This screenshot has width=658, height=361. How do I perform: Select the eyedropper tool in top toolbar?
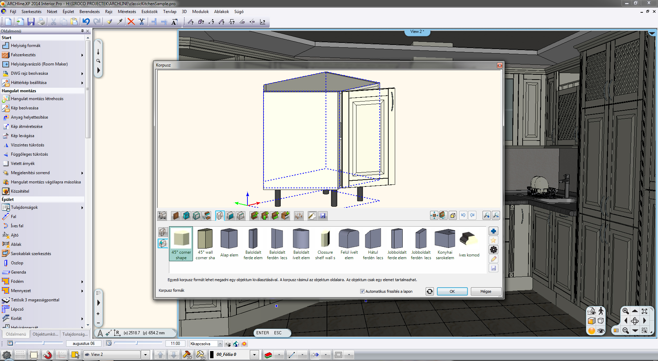click(x=120, y=22)
